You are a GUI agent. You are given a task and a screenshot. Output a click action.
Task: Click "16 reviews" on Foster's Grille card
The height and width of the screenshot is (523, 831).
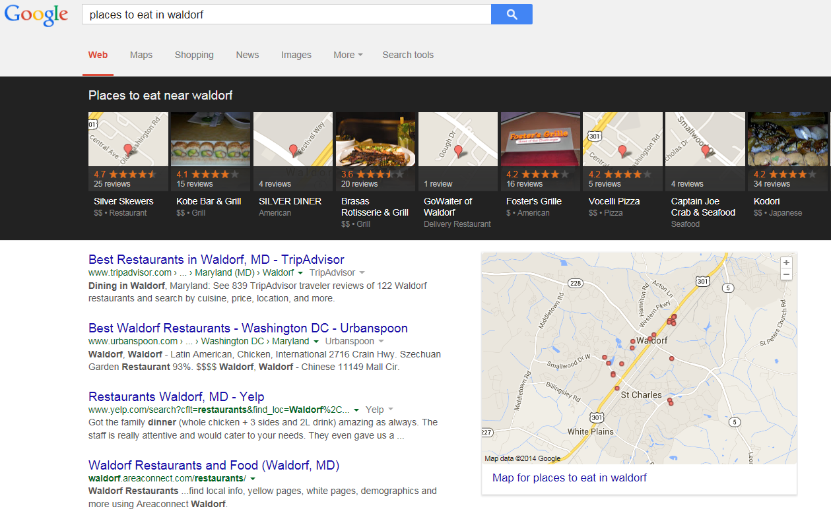(x=525, y=184)
